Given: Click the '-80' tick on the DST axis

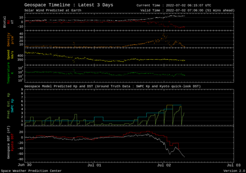Looking at the screenshot, I should [x=20, y=159].
